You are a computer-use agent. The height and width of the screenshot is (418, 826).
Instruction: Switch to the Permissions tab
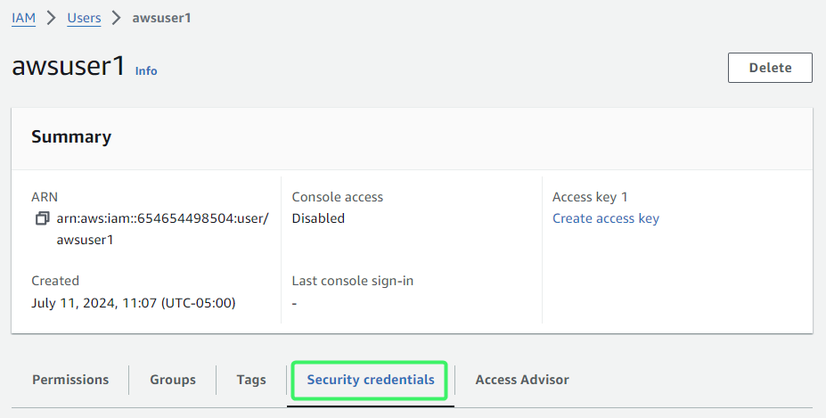(70, 380)
